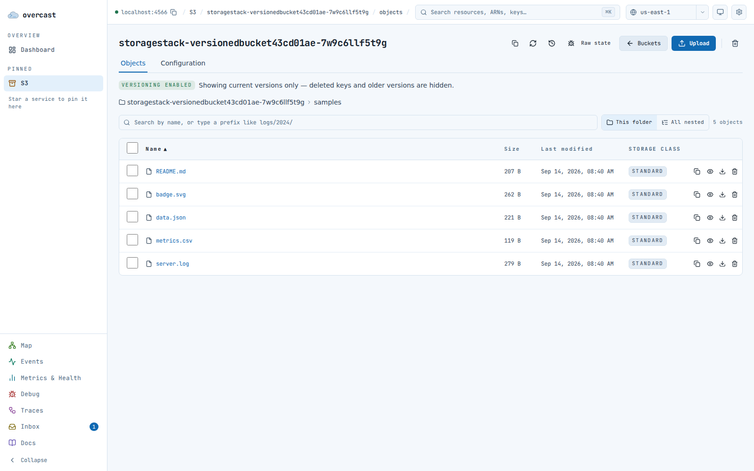
Task: Open the Map sidebar item
Action: [53, 346]
